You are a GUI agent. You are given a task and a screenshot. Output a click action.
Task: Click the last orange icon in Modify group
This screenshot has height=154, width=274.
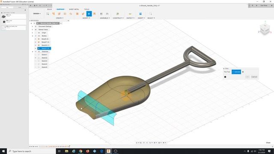tap(95, 14)
